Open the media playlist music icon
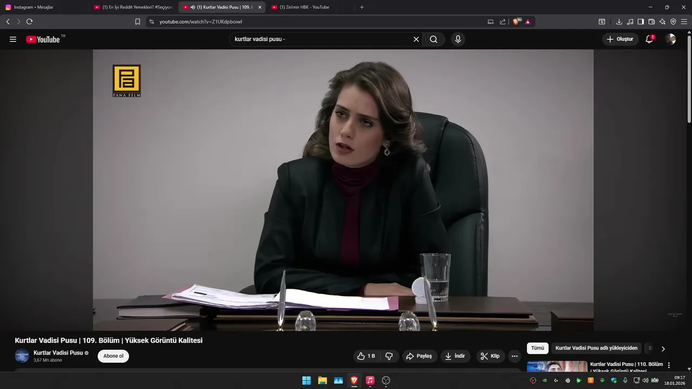The image size is (692, 389). [630, 22]
